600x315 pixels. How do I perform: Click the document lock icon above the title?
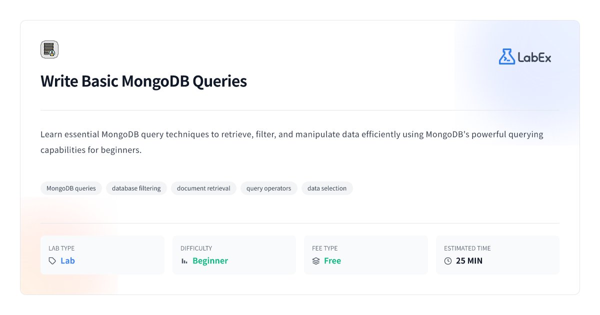49,49
